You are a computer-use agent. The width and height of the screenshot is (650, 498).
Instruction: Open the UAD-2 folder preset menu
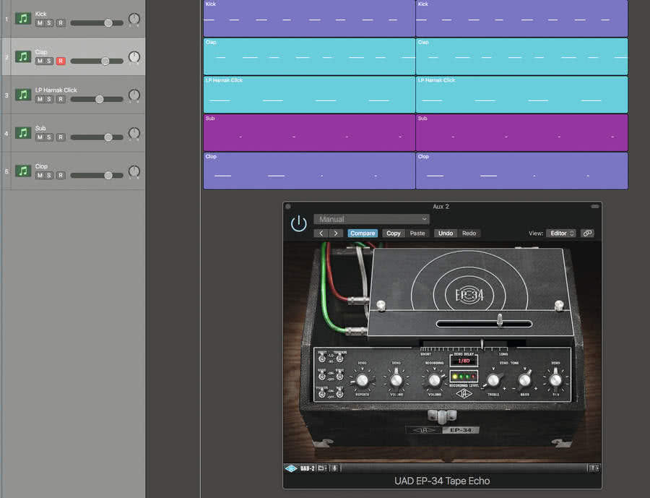322,468
